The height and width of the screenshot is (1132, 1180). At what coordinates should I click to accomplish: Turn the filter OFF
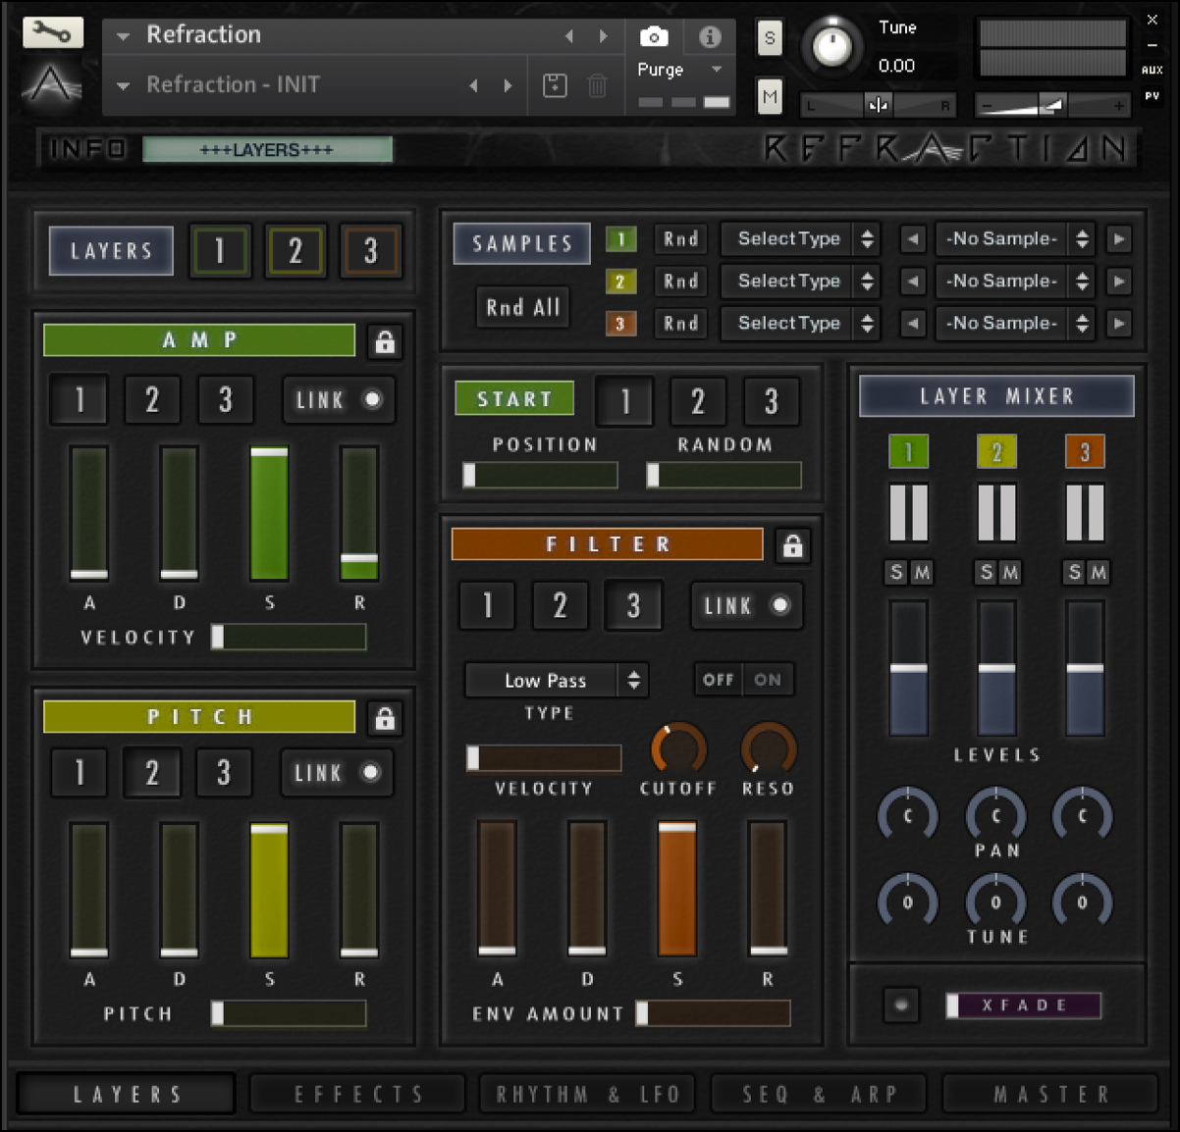(x=719, y=680)
